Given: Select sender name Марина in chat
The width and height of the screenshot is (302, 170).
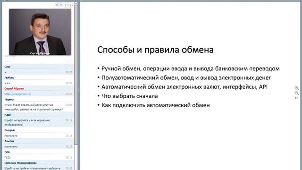Looking at the screenshot, I should pos(9,100).
